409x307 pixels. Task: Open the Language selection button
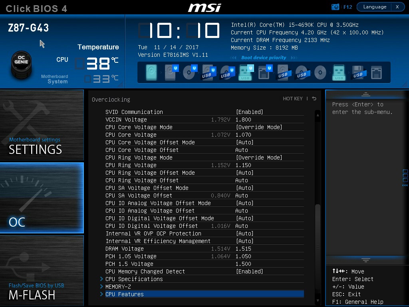click(x=375, y=7)
